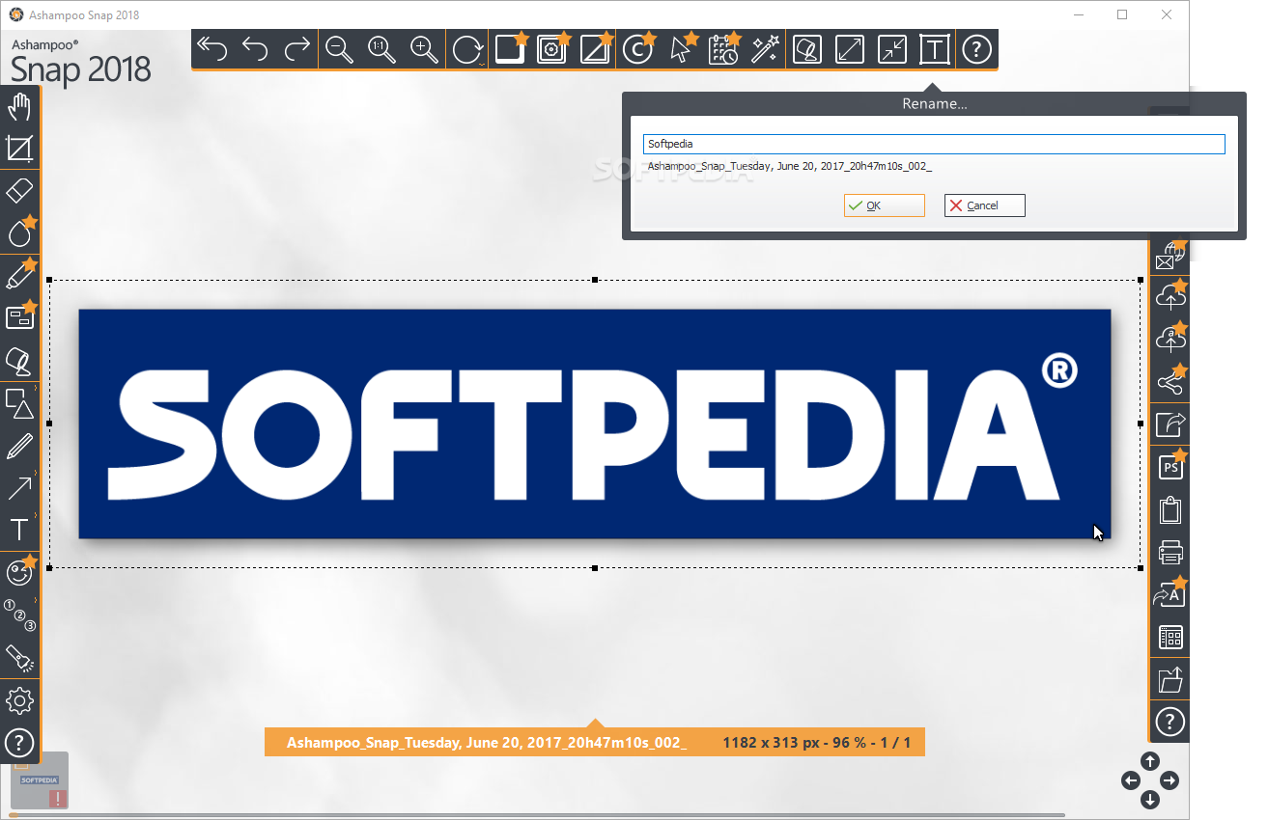Click the Redo arrow icon
The image size is (1268, 820).
[297, 48]
